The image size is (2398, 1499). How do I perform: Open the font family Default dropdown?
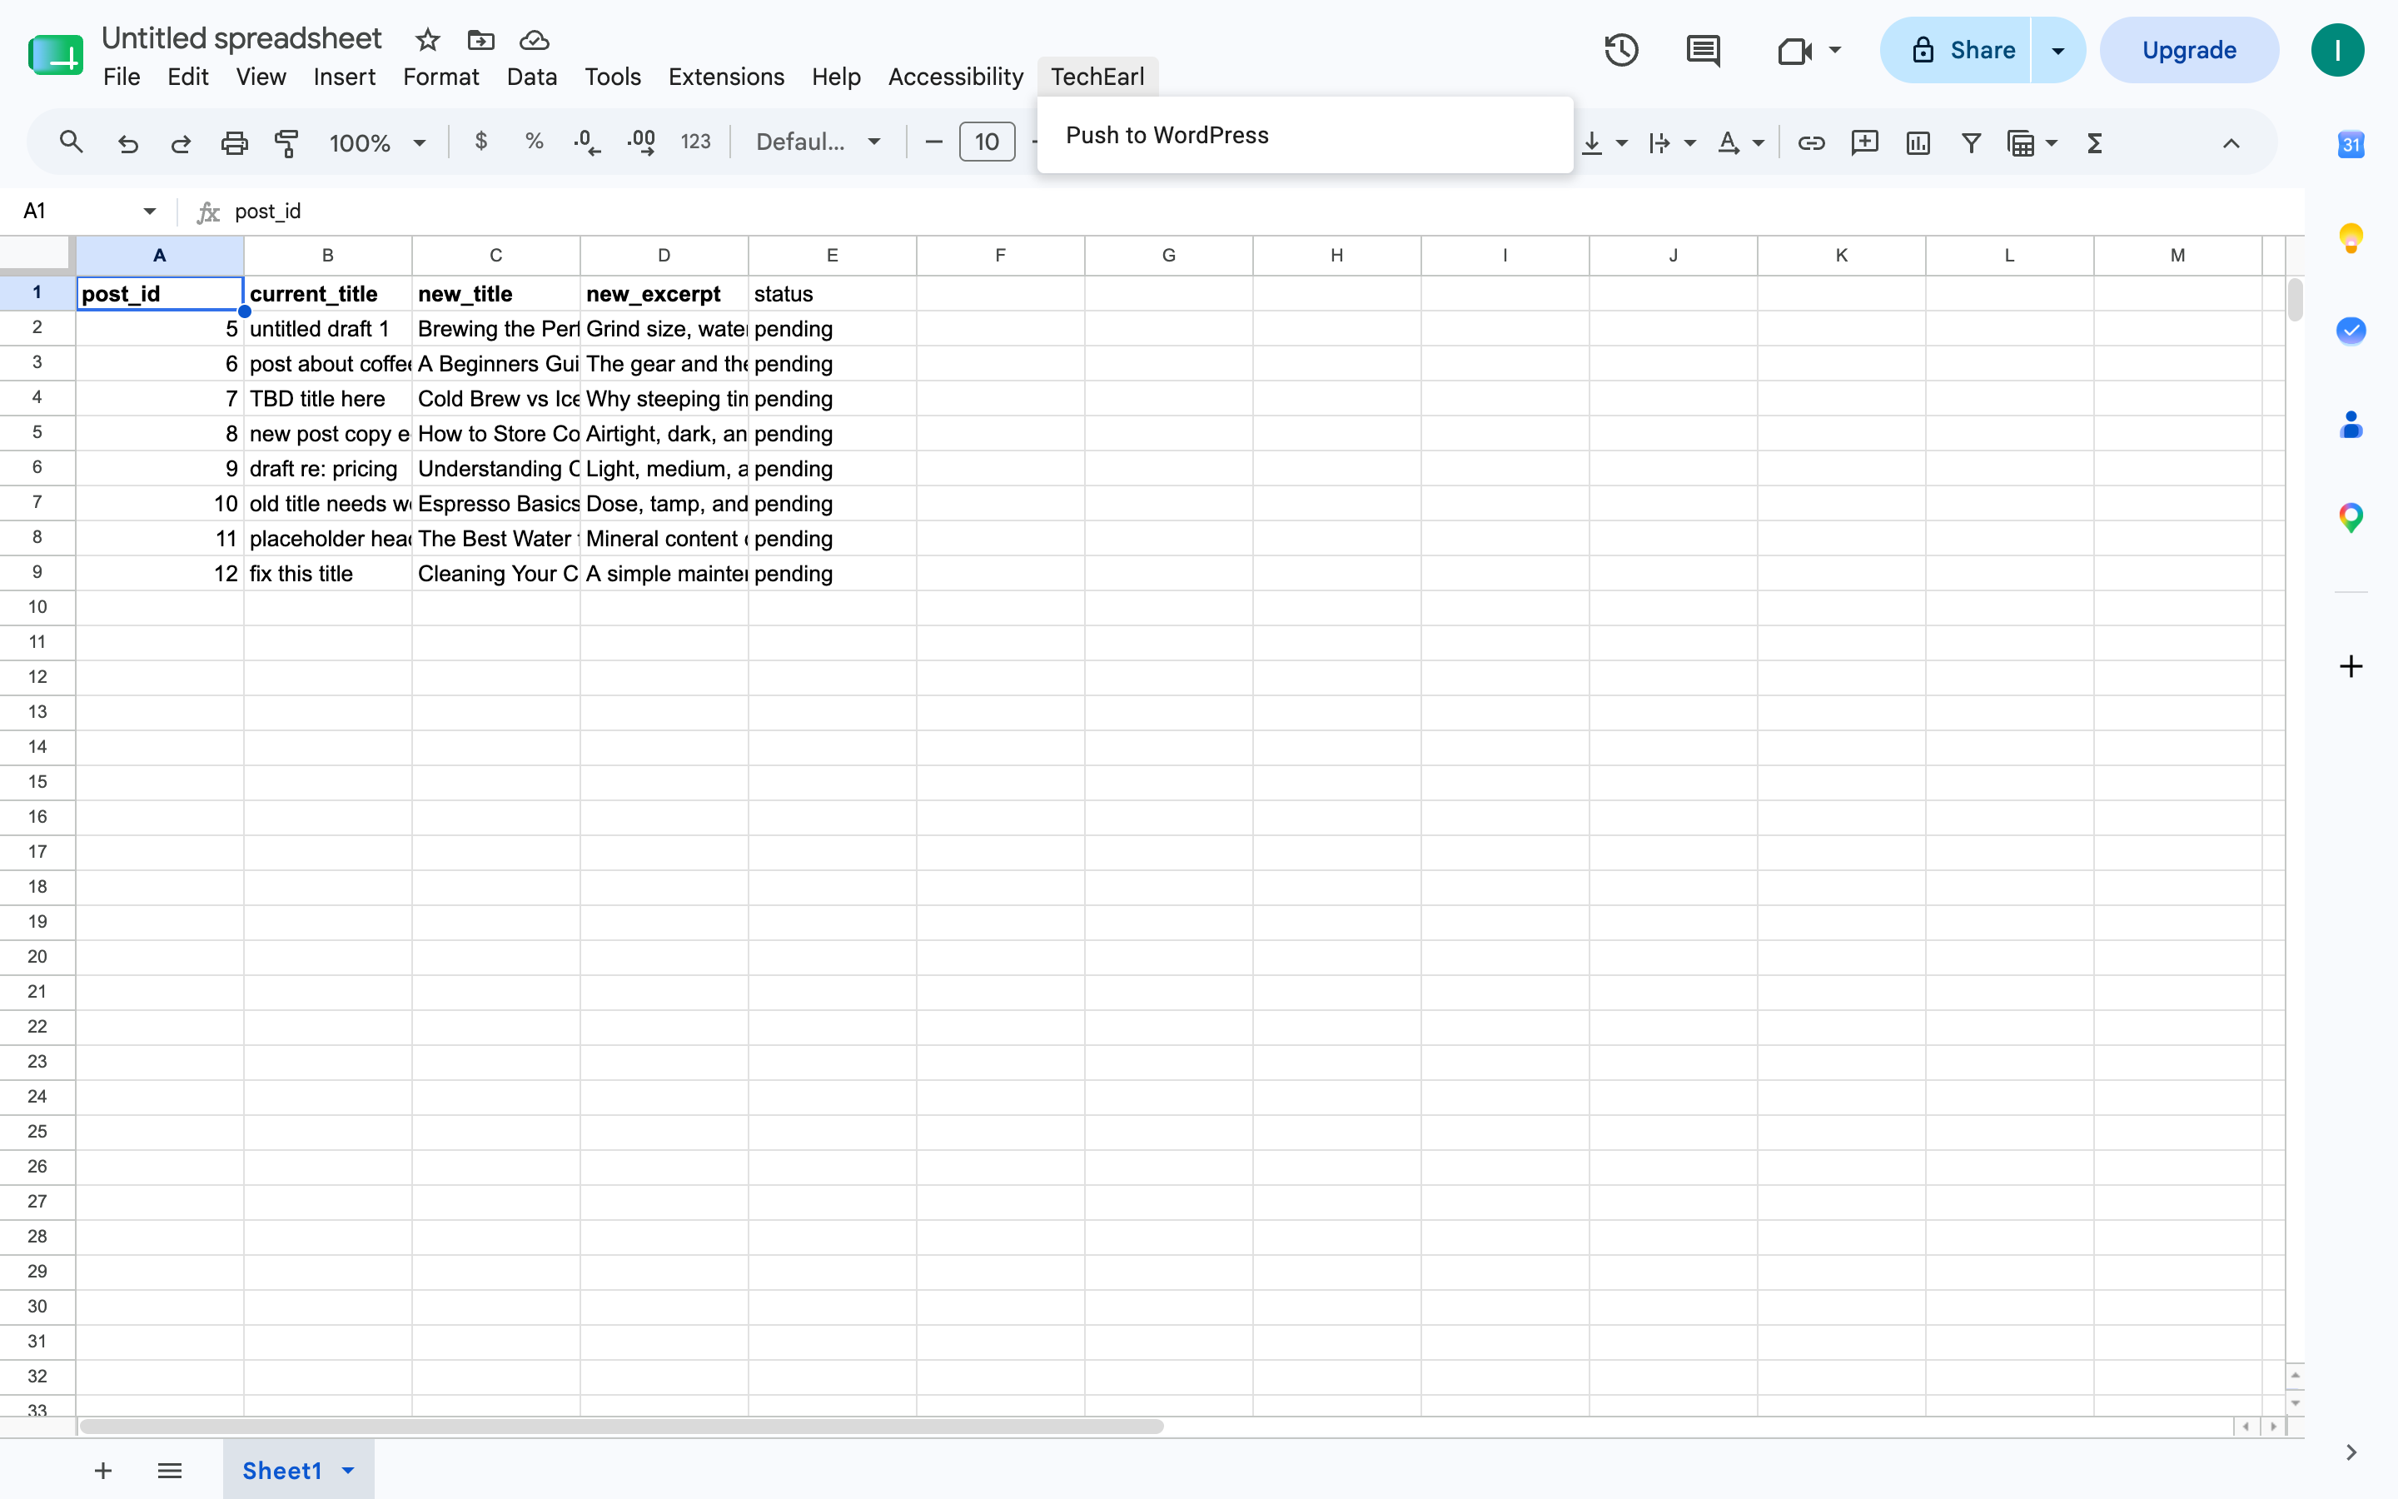[x=818, y=142]
